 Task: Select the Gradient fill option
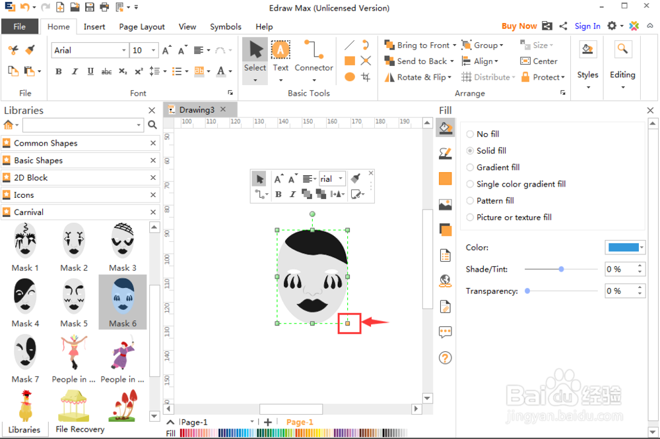[493, 167]
